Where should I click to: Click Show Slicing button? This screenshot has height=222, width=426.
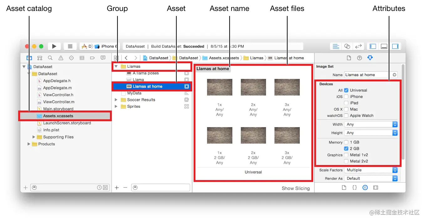click(x=296, y=188)
